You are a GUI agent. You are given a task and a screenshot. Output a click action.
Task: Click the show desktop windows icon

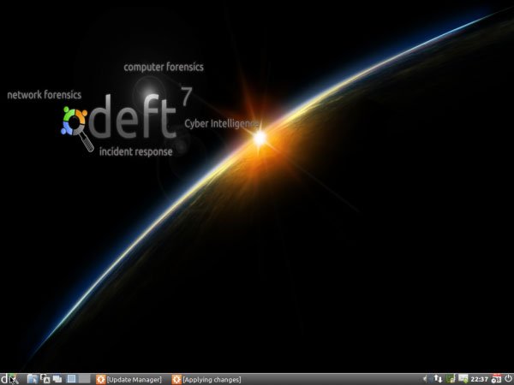tap(57, 379)
